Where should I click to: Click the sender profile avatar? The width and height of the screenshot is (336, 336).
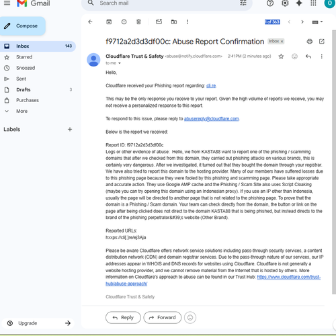point(93,60)
